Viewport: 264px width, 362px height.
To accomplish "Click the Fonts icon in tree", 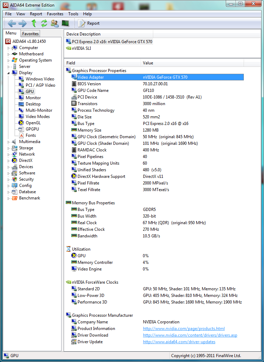I will (21, 135).
